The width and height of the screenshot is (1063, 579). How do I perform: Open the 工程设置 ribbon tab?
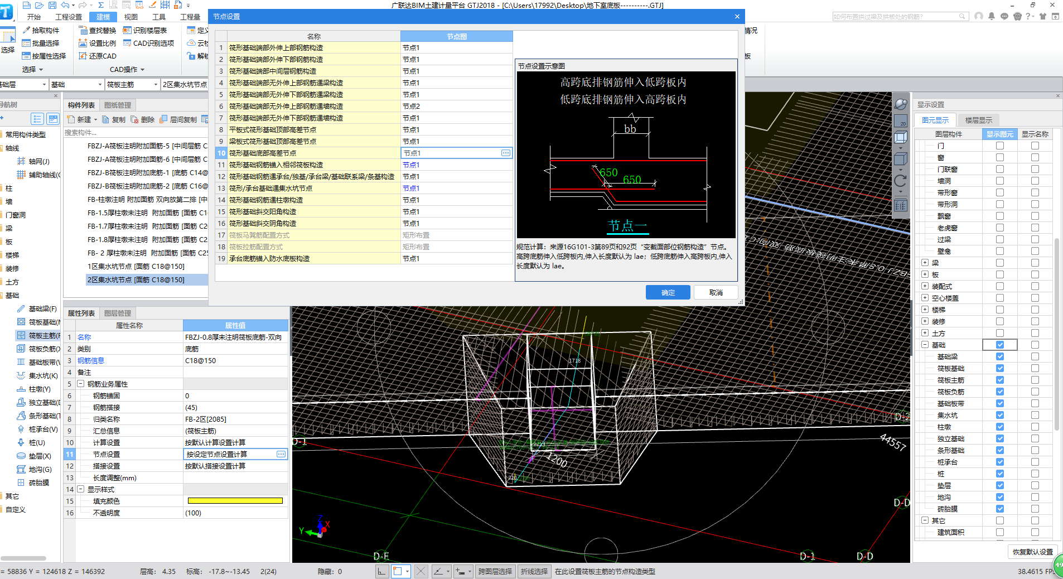pyautogui.click(x=69, y=17)
